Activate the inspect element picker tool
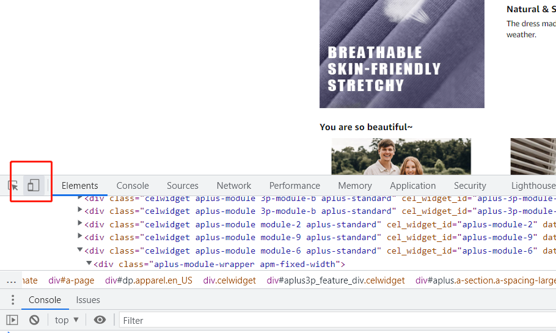Viewport: 556px width, 333px height. [x=13, y=186]
